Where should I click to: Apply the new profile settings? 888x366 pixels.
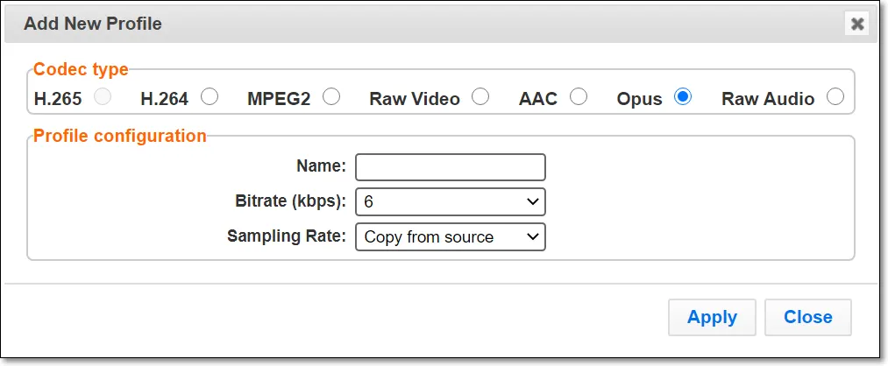coord(712,317)
